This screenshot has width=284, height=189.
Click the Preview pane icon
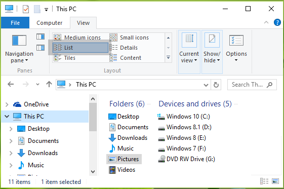[x=40, y=36]
